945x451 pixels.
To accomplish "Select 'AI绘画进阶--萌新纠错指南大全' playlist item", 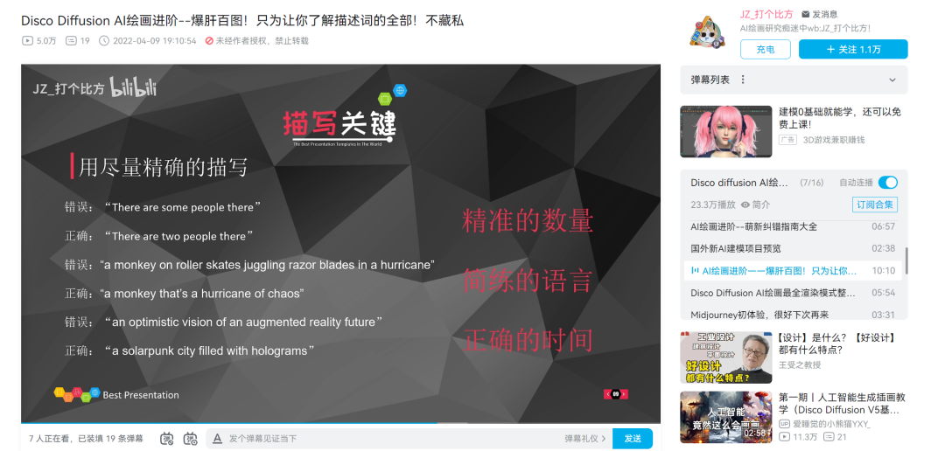I will [753, 226].
